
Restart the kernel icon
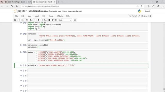[53, 20]
